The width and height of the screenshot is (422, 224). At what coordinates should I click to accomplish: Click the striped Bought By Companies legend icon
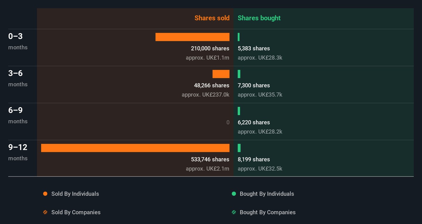tap(234, 212)
